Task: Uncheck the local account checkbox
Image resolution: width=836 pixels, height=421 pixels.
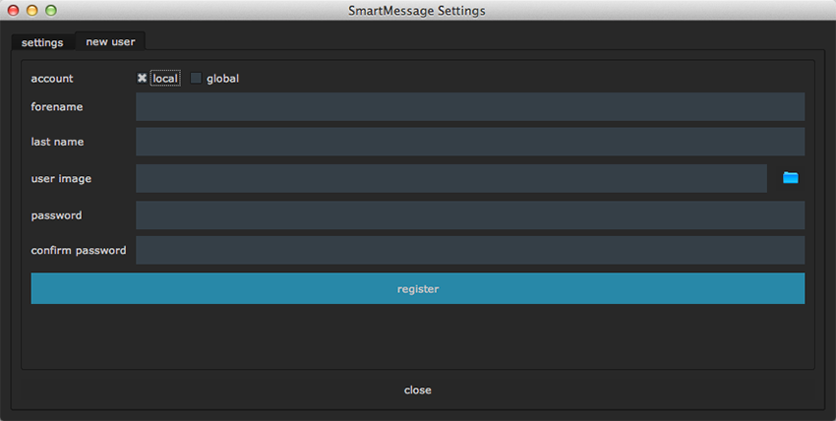Action: (x=143, y=79)
